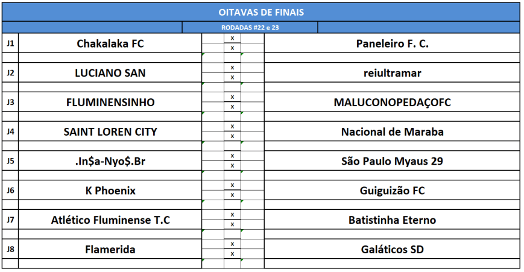
Task: Select the Chakalaka FC team cell
Action: (110, 43)
